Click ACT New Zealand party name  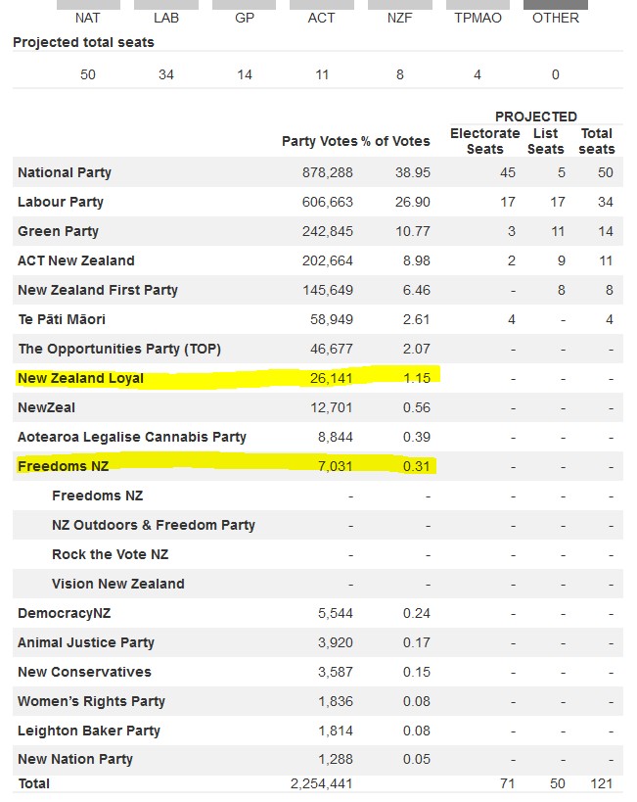tap(76, 260)
